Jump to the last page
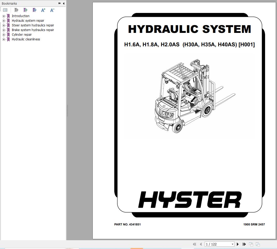The height and width of the screenshot is (249, 277). [244, 244]
